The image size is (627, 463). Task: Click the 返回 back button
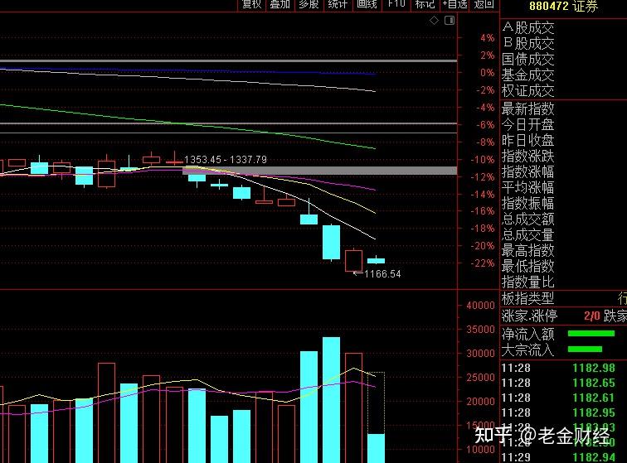(x=484, y=4)
